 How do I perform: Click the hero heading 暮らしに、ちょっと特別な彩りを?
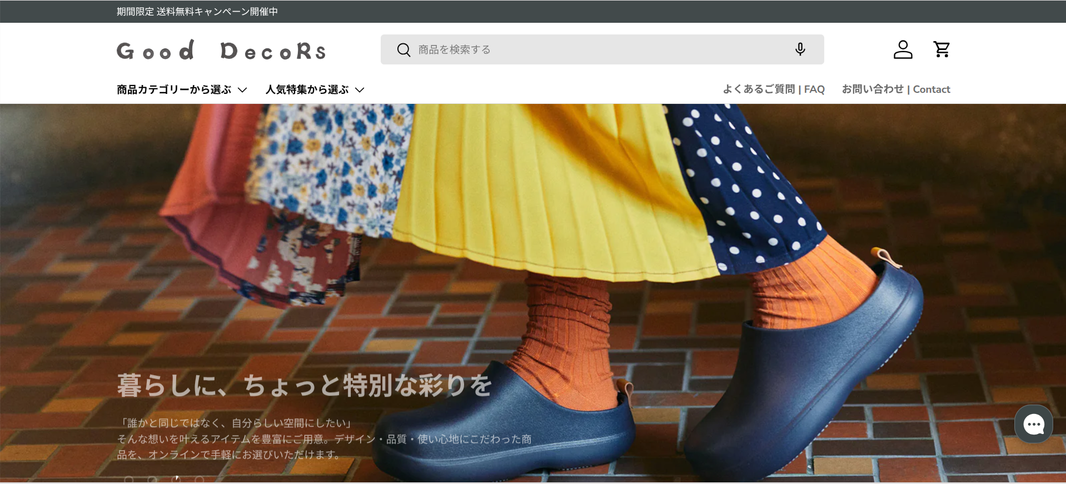pos(304,385)
